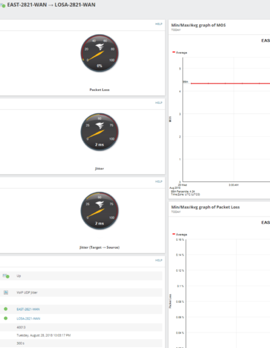
Task: Open HELP for the Packet Loss widget
Action: [x=159, y=24]
